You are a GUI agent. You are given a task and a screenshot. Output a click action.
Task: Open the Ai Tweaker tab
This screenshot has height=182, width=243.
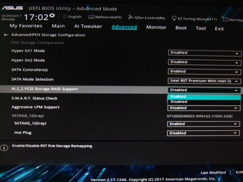(88, 26)
